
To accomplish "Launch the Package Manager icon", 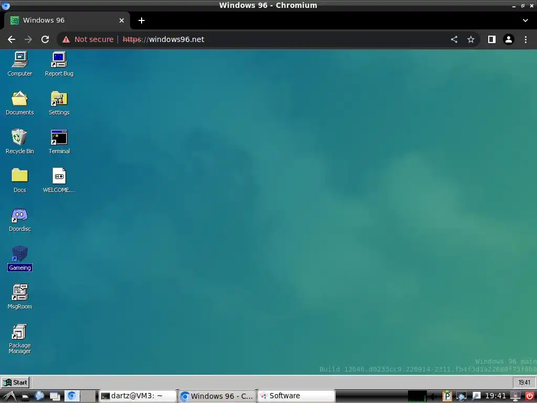I will tap(19, 338).
